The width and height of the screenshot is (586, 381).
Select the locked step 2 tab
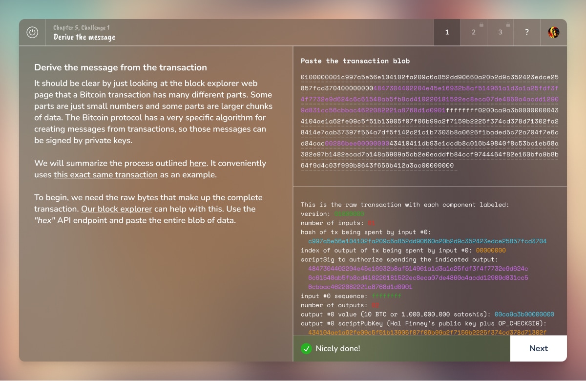[473, 32]
